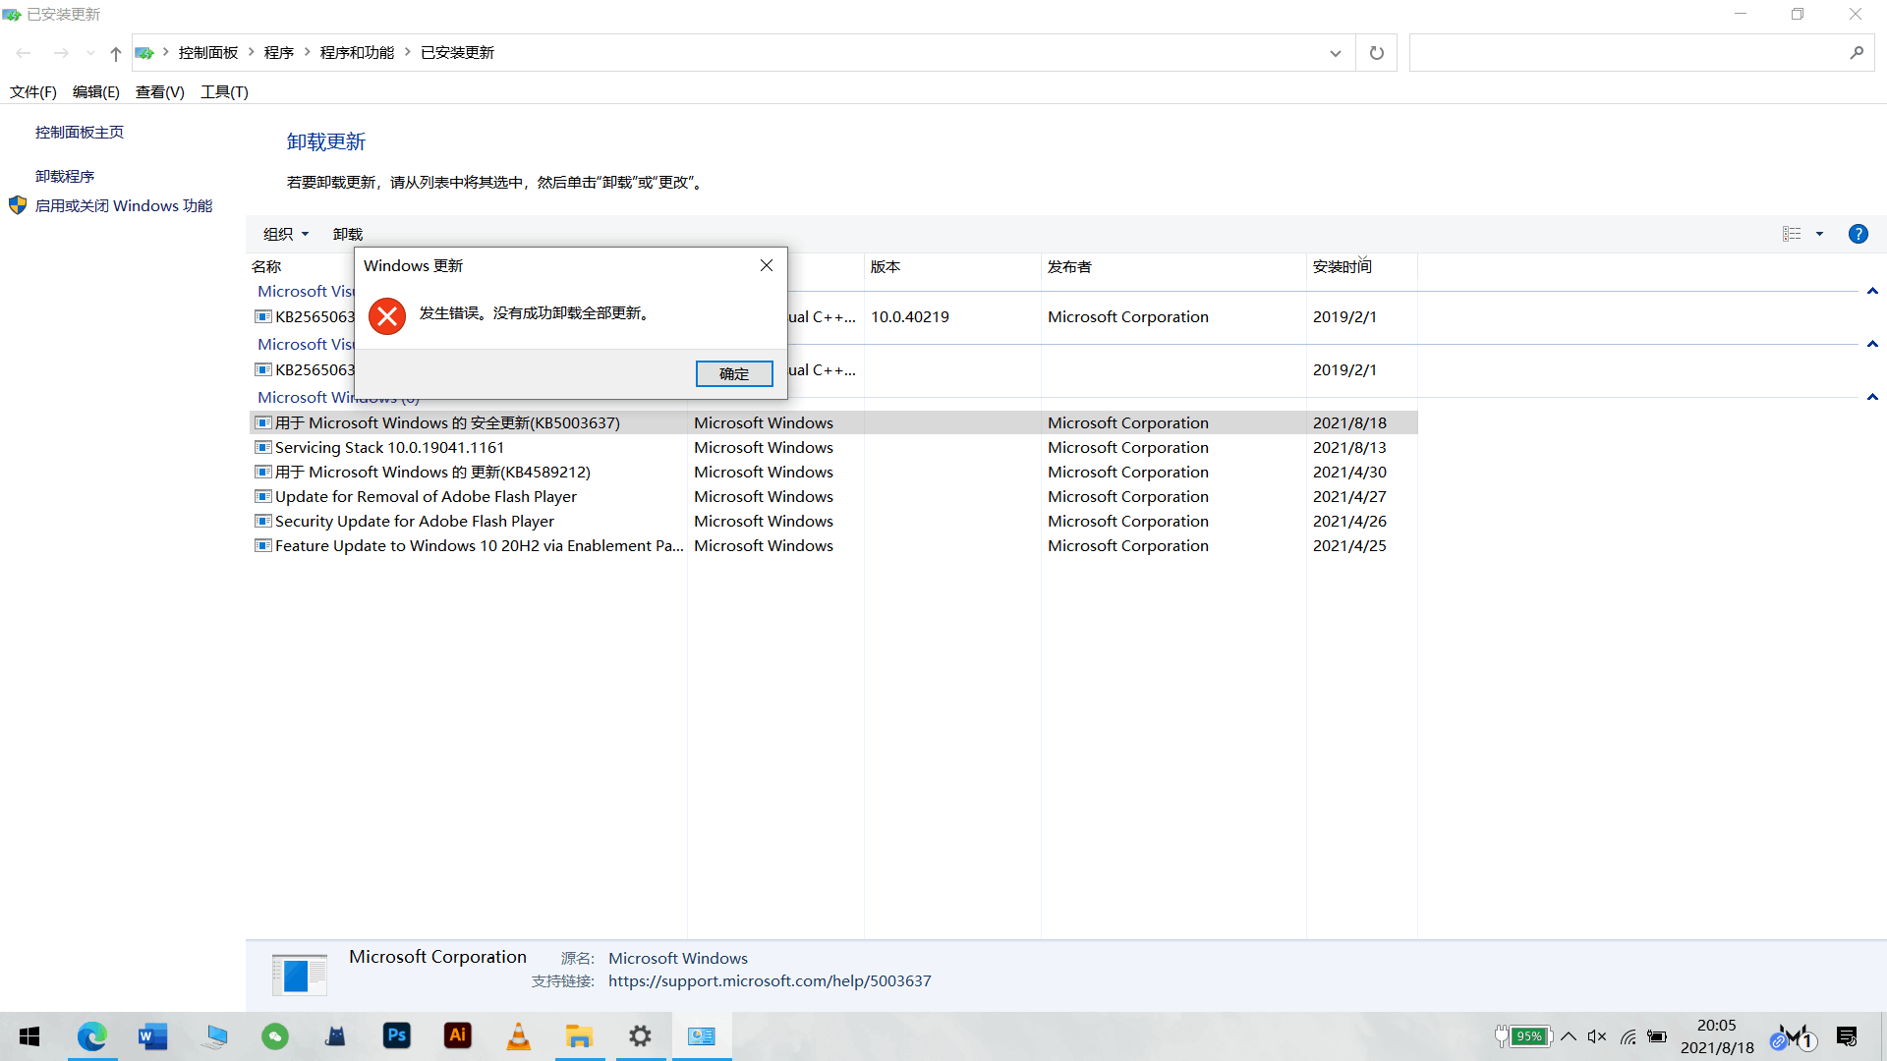Open the 工具(T) menu
The image size is (1887, 1061).
point(224,91)
